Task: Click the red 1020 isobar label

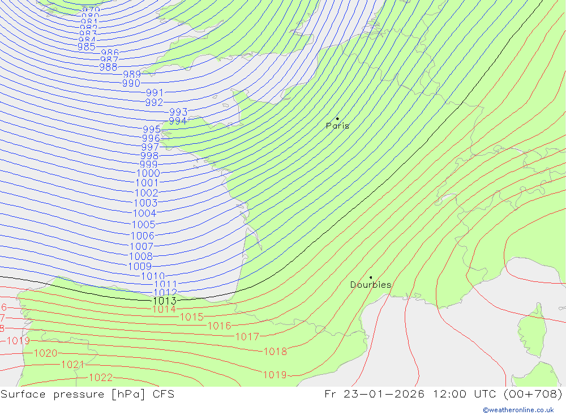Action: click(x=45, y=353)
